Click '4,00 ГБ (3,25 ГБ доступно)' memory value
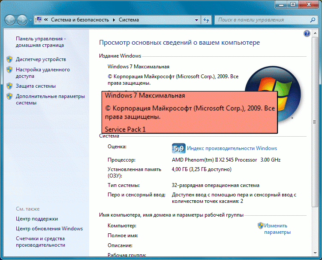Viewport: 322px width, 260px height. pos(202,169)
